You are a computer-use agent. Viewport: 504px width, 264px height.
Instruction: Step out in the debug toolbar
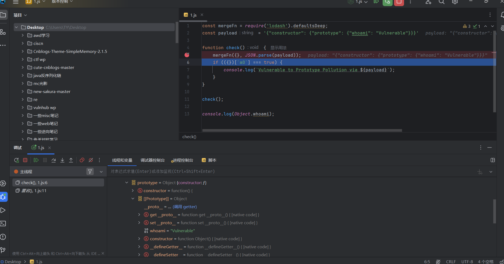pos(71,160)
